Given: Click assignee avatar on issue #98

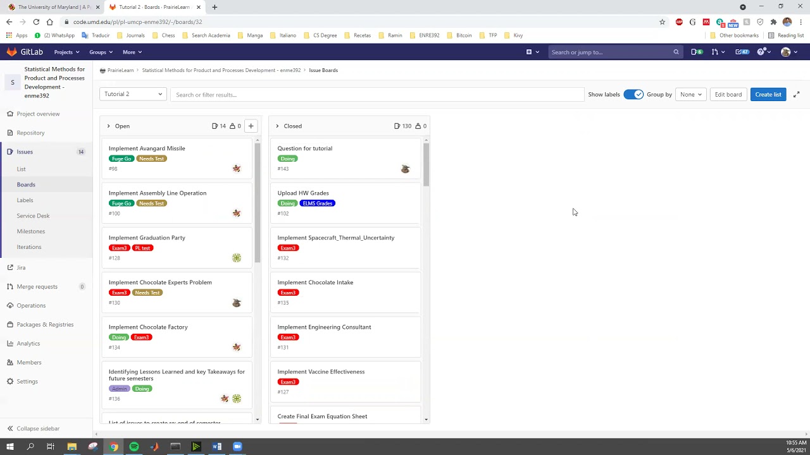Looking at the screenshot, I should (x=237, y=168).
